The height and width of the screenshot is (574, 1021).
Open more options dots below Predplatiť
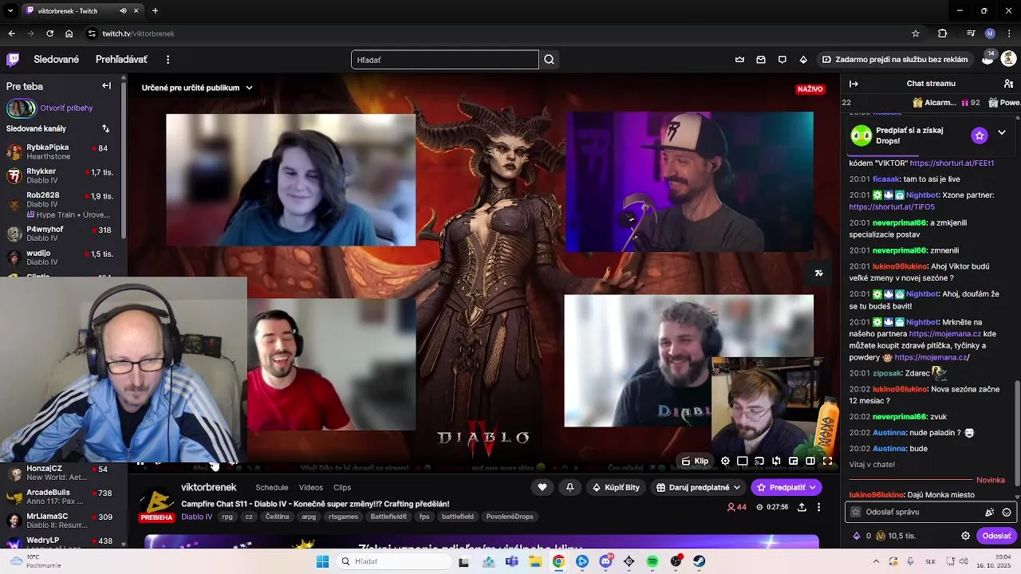[x=818, y=507]
